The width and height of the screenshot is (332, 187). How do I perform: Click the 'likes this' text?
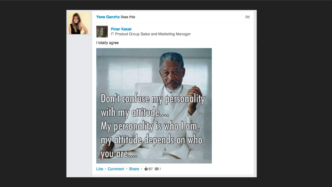pyautogui.click(x=128, y=17)
